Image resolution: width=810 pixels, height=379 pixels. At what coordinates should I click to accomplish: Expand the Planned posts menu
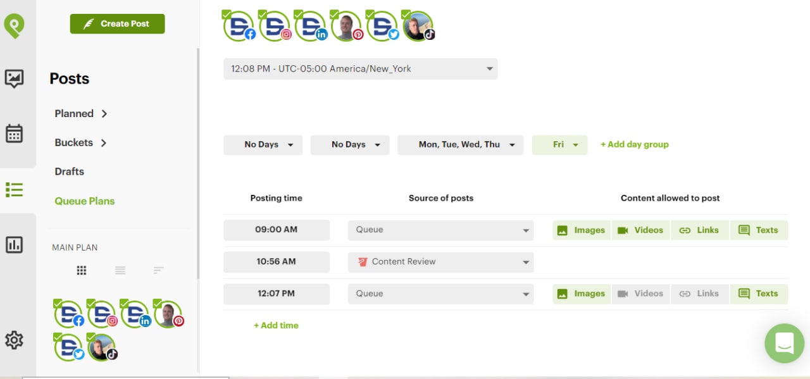(81, 114)
